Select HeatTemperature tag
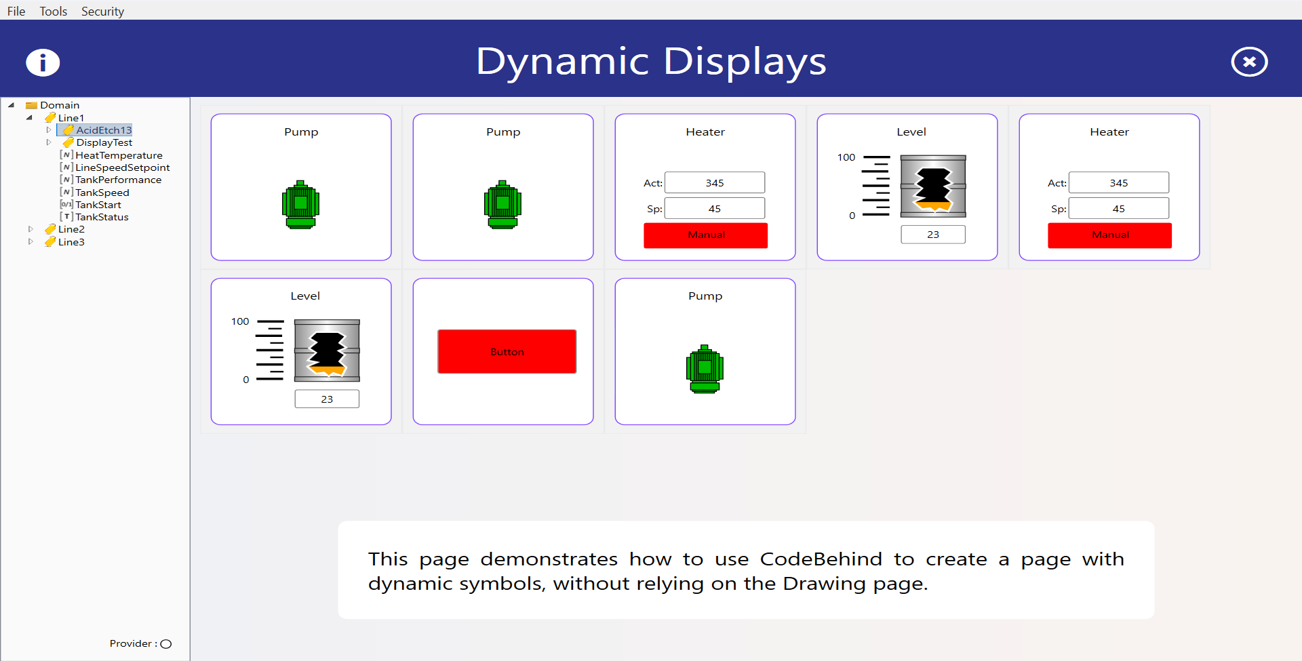The image size is (1302, 661). tap(119, 155)
